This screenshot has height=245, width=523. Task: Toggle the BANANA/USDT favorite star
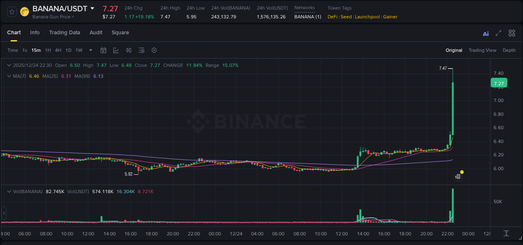click(11, 12)
